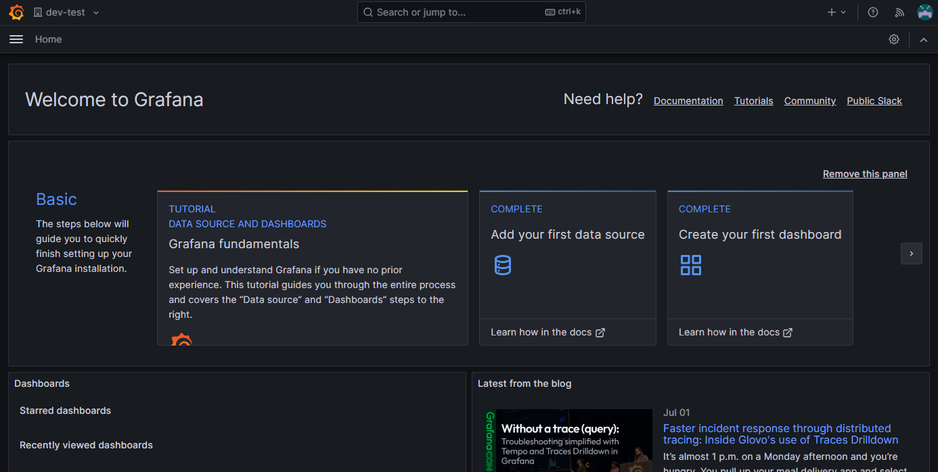Click the Starred dashboards heading
The height and width of the screenshot is (472, 938).
[x=65, y=410]
